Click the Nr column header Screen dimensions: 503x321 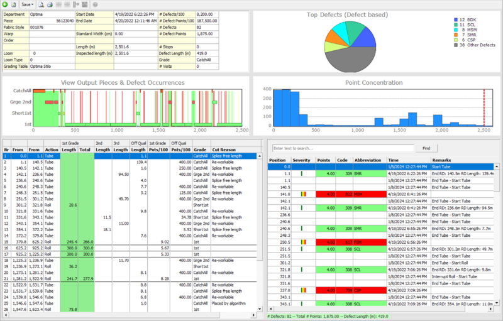(7, 150)
